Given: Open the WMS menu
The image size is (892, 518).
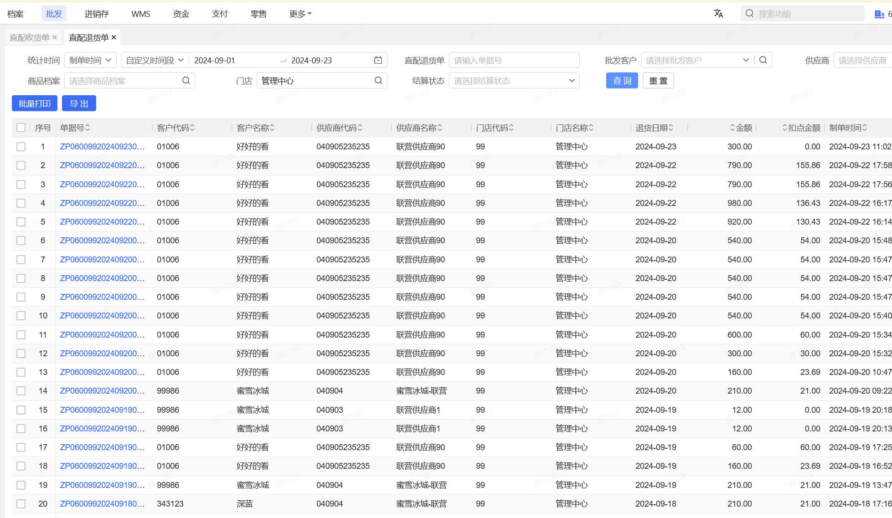Looking at the screenshot, I should (x=141, y=14).
